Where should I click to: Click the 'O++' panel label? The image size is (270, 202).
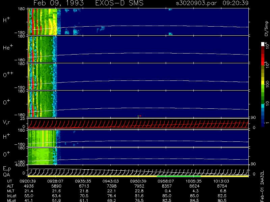(8, 74)
